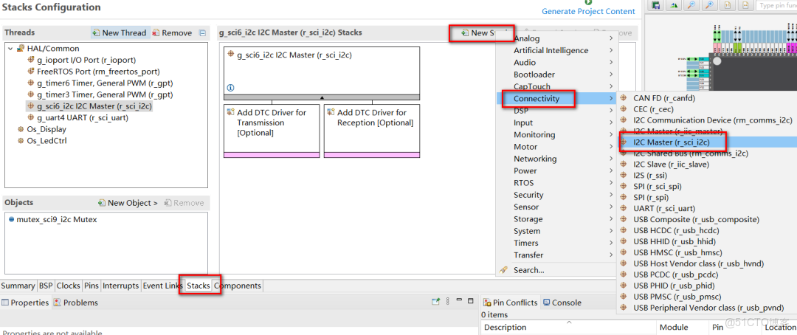Click the Search pencil icon in the menu
This screenshot has height=335, width=797.
[504, 270]
